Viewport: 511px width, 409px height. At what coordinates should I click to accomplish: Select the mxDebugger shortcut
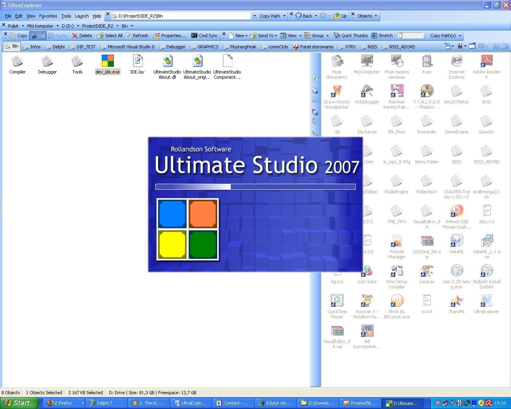(367, 95)
